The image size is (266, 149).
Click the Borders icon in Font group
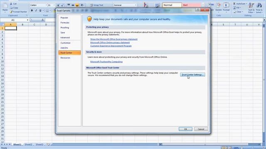pos(47,11)
